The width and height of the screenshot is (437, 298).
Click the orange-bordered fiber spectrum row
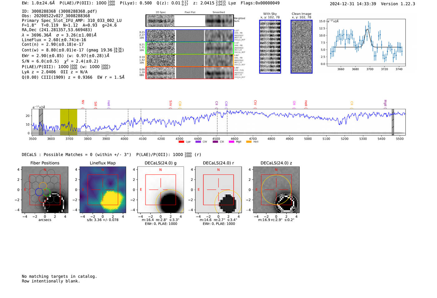189,60
